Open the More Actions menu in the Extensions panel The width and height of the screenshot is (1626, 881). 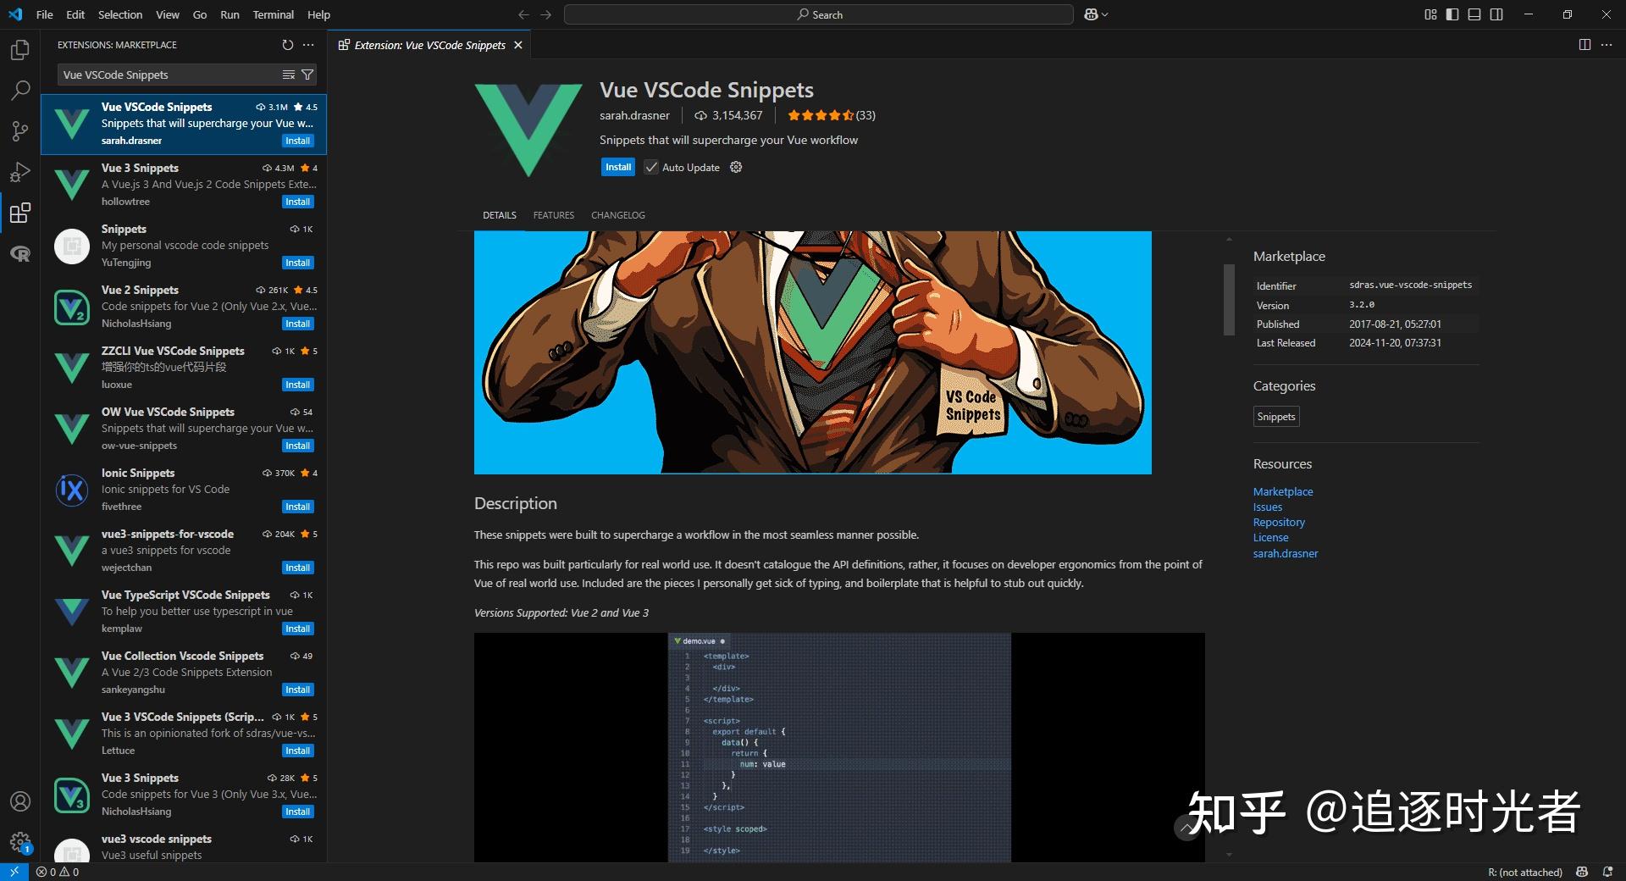tap(307, 45)
